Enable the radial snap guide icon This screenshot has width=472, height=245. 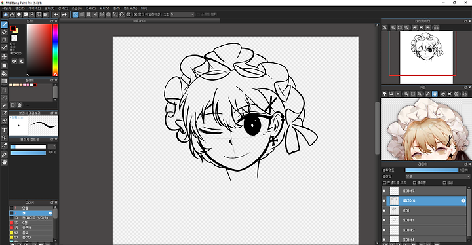coord(102,14)
